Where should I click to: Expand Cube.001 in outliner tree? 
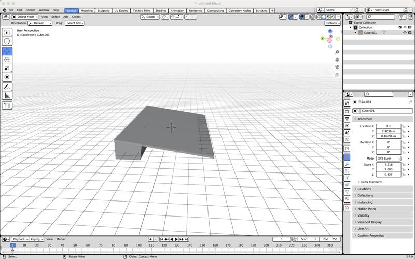coord(355,33)
